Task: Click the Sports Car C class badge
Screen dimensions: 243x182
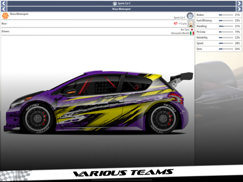Action: pos(190,16)
